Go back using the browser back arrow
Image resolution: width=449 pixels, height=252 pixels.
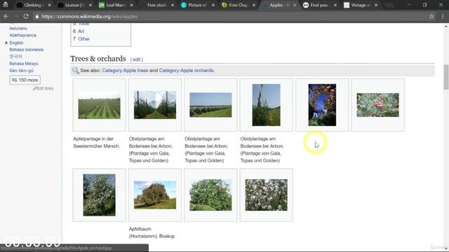tap(6, 16)
